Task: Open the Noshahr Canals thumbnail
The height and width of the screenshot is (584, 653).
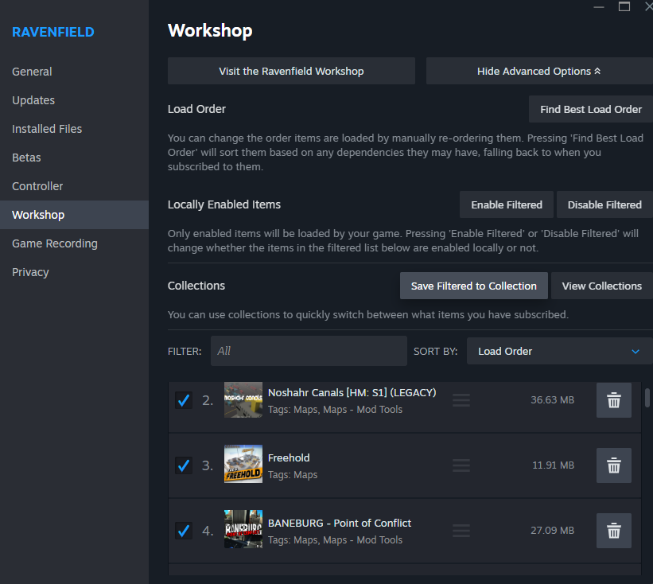Action: pyautogui.click(x=243, y=400)
